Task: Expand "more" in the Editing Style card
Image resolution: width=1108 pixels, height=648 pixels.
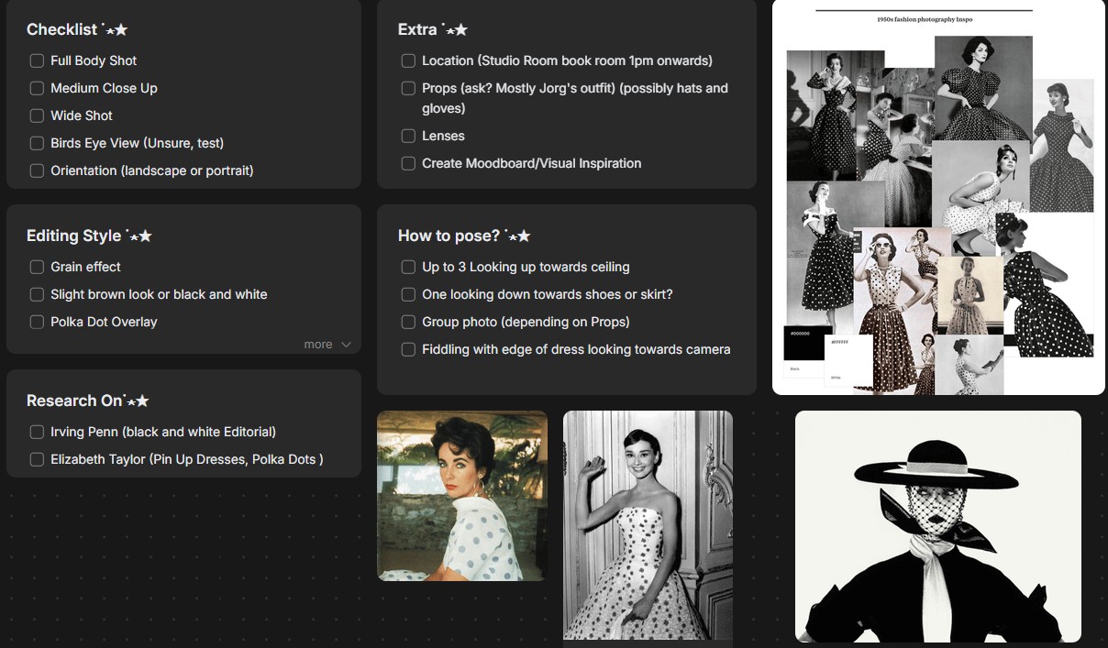Action: (x=327, y=345)
